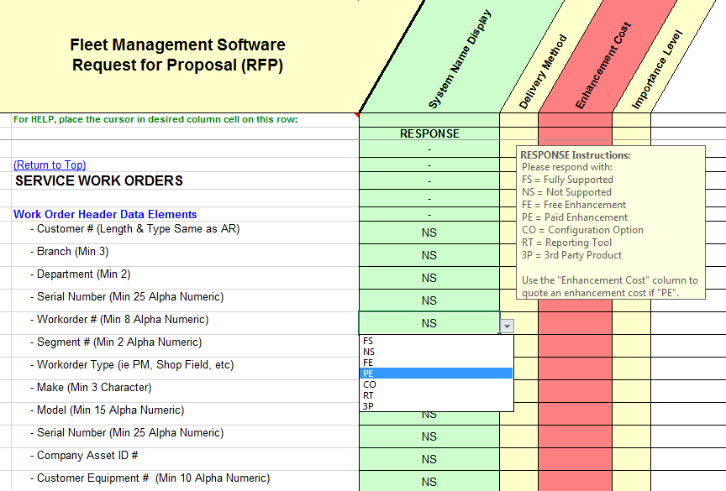Select the Model (Min 15 Alpha Numeric) label
726x491 pixels.
tap(107, 410)
